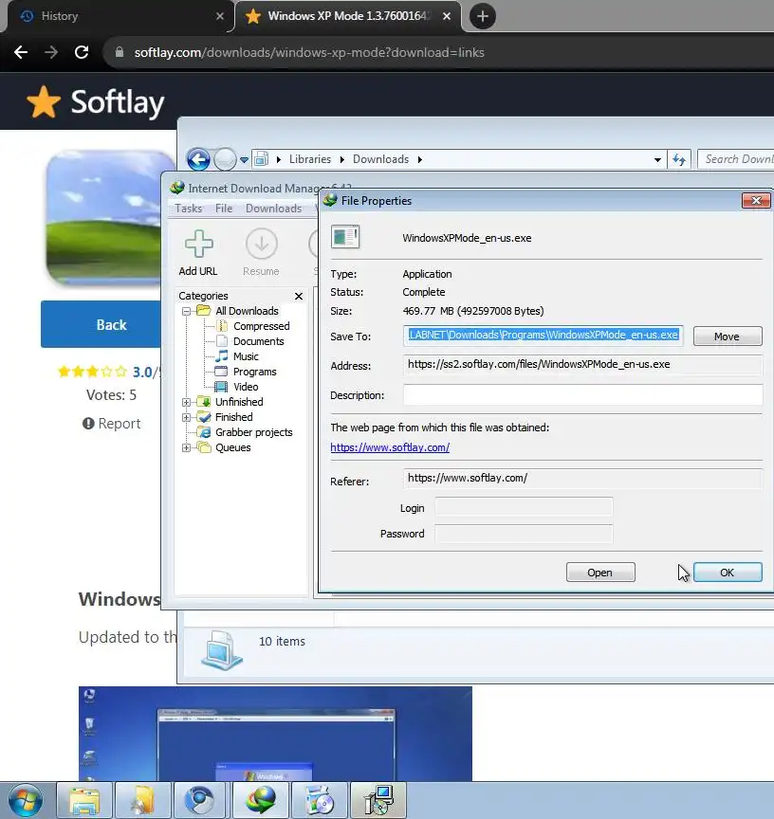Open the Chromium browser taskbar icon
This screenshot has width=774, height=819.
coord(199,801)
